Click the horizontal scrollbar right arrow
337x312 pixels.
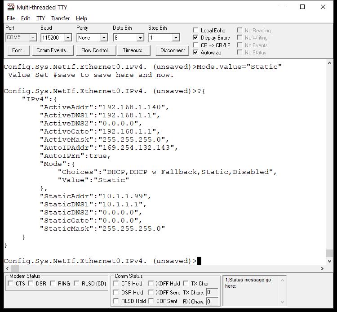(x=322, y=268)
